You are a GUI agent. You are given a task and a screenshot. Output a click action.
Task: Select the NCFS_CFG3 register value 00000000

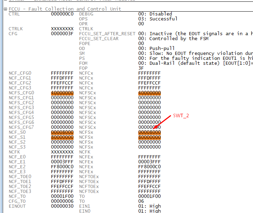[x=62, y=107]
